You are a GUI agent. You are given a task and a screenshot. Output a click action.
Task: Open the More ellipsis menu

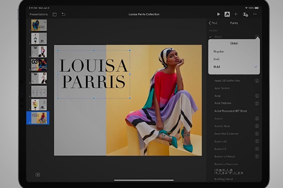click(x=255, y=14)
